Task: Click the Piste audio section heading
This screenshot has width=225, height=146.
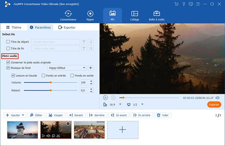Action: tap(10, 56)
